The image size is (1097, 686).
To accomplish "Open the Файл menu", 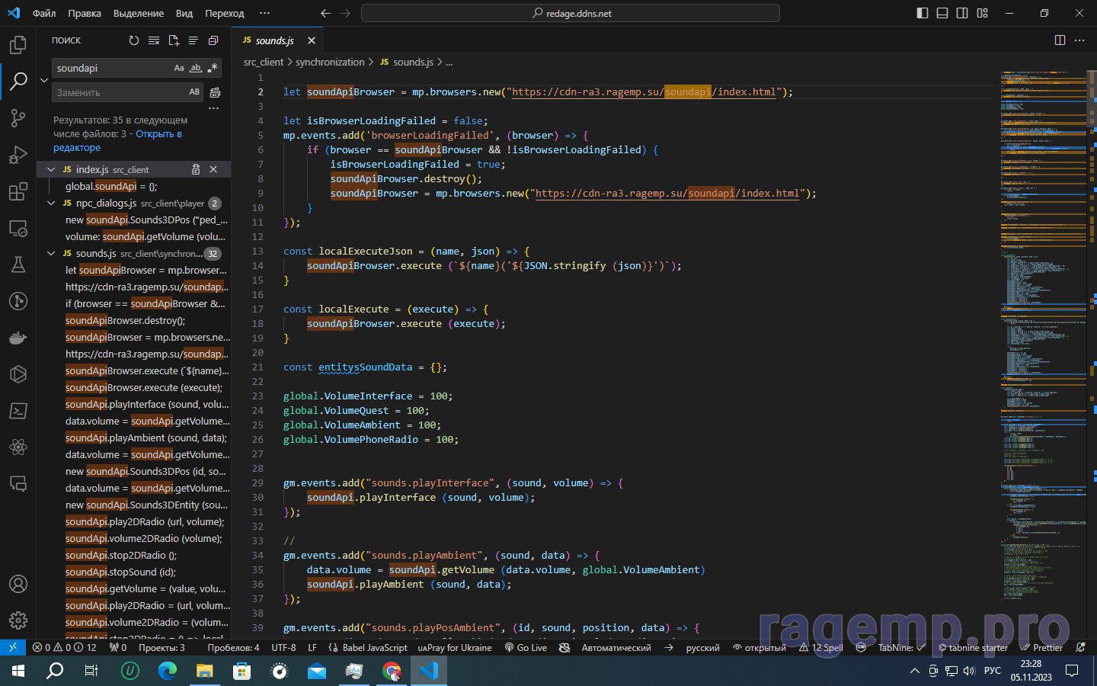I will click(x=44, y=13).
